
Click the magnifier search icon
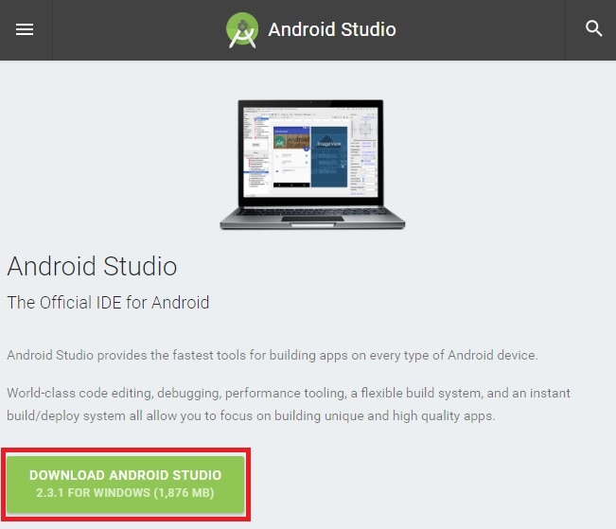point(593,28)
